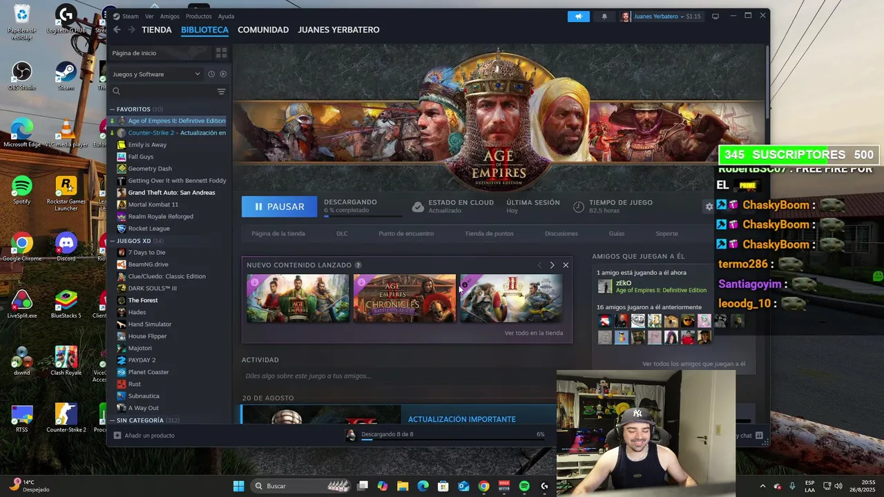884x497 pixels.
Task: Open the Ayuda menu
Action: point(226,17)
